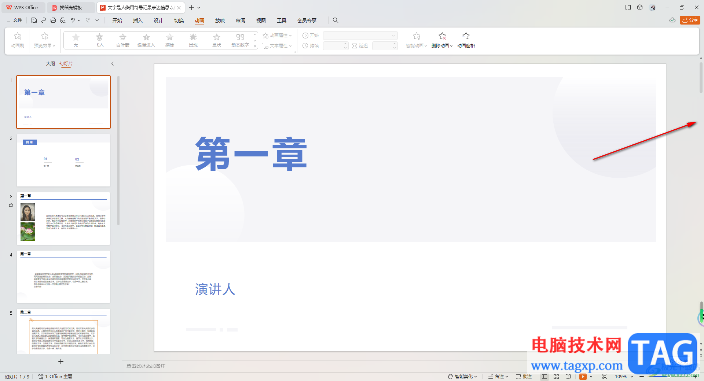Apply the 飞入 fly-in animation effect
This screenshot has height=381, width=704.
[x=99, y=40]
